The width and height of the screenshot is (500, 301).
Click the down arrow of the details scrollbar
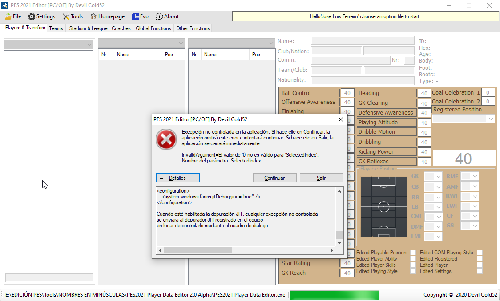(x=339, y=243)
